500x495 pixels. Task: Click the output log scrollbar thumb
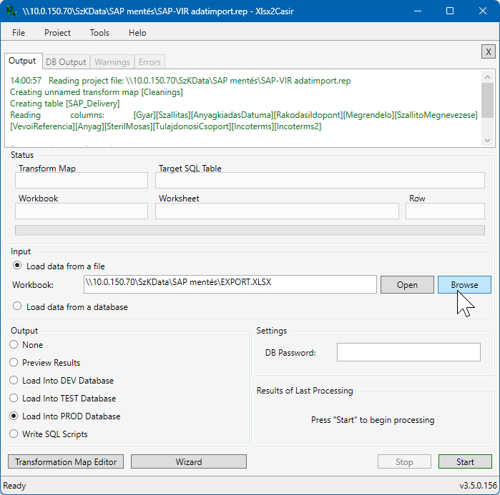(x=487, y=100)
